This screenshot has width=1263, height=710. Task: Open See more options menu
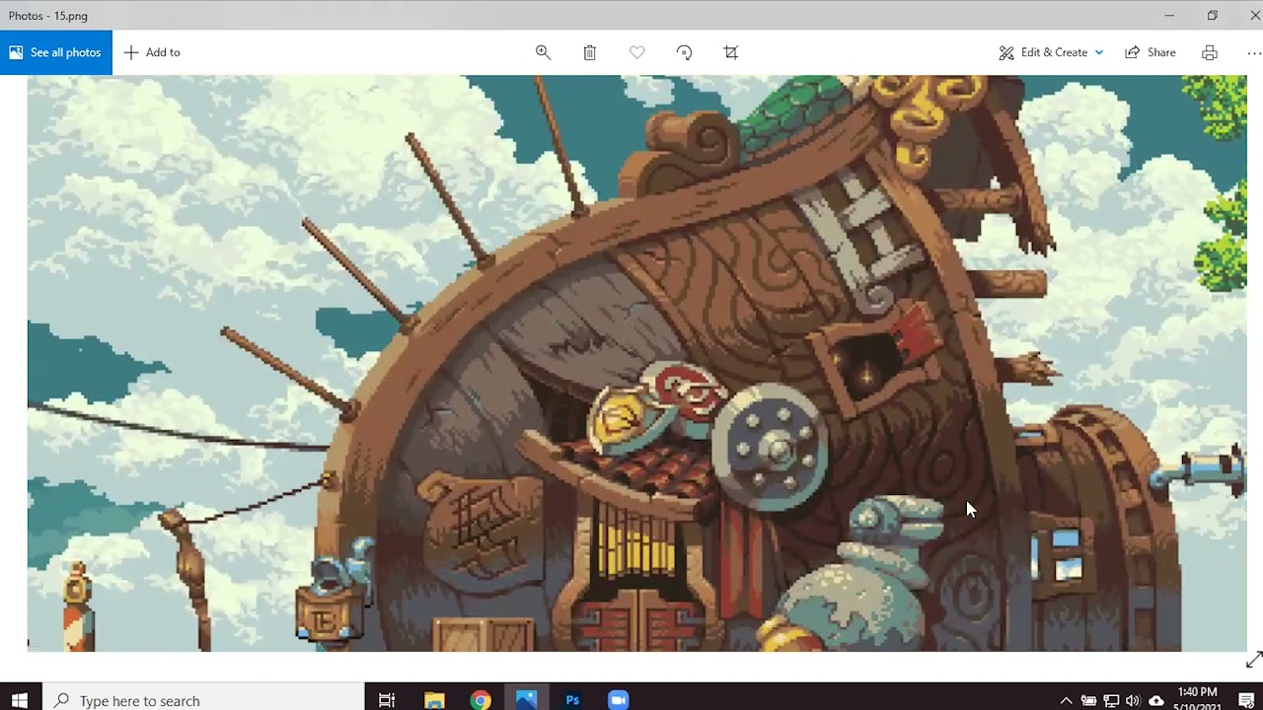1254,52
